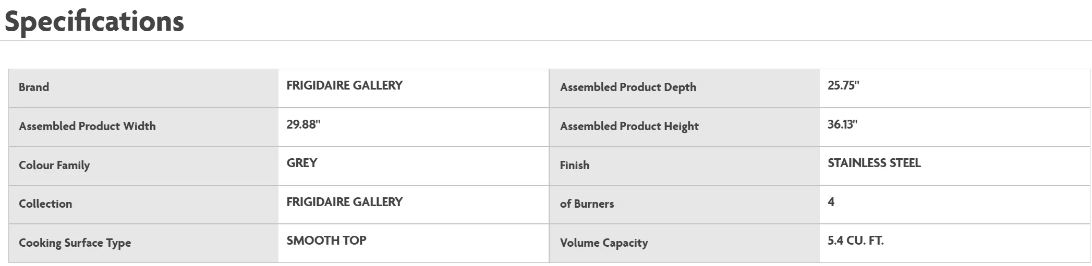Click the Cooking Surface Type label
1092x266 pixels.
[x=75, y=243]
